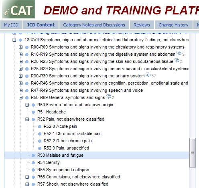Screen dimensions: 199x188
Task: Collapse chapter 18 XVIII Symptoms node
Action: coord(14,40)
